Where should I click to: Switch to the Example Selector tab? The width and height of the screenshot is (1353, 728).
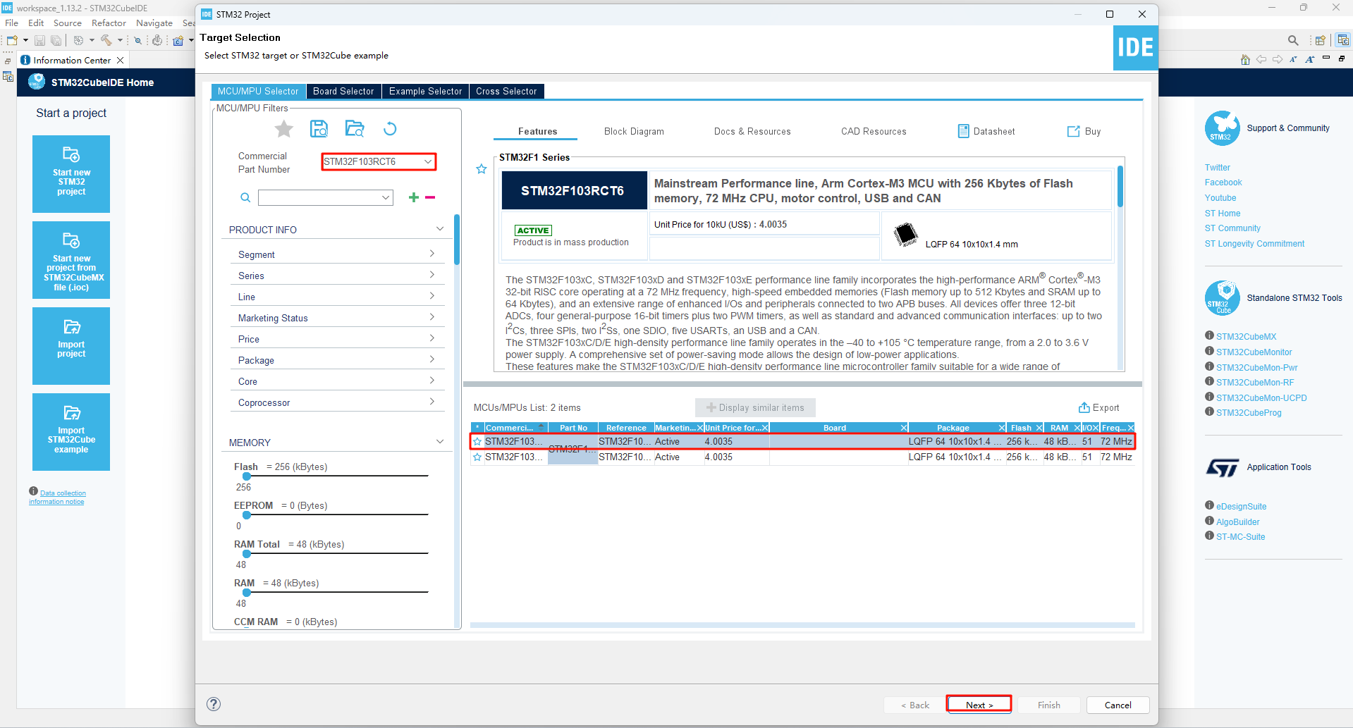[425, 92]
